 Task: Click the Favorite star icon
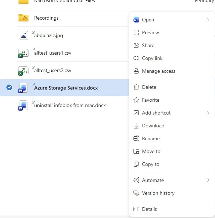coord(136,100)
